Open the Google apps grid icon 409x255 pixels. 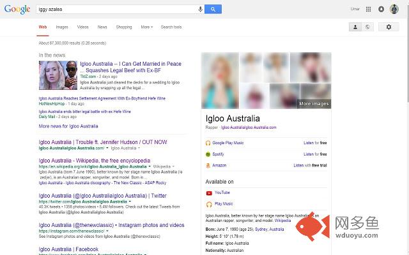(368, 9)
